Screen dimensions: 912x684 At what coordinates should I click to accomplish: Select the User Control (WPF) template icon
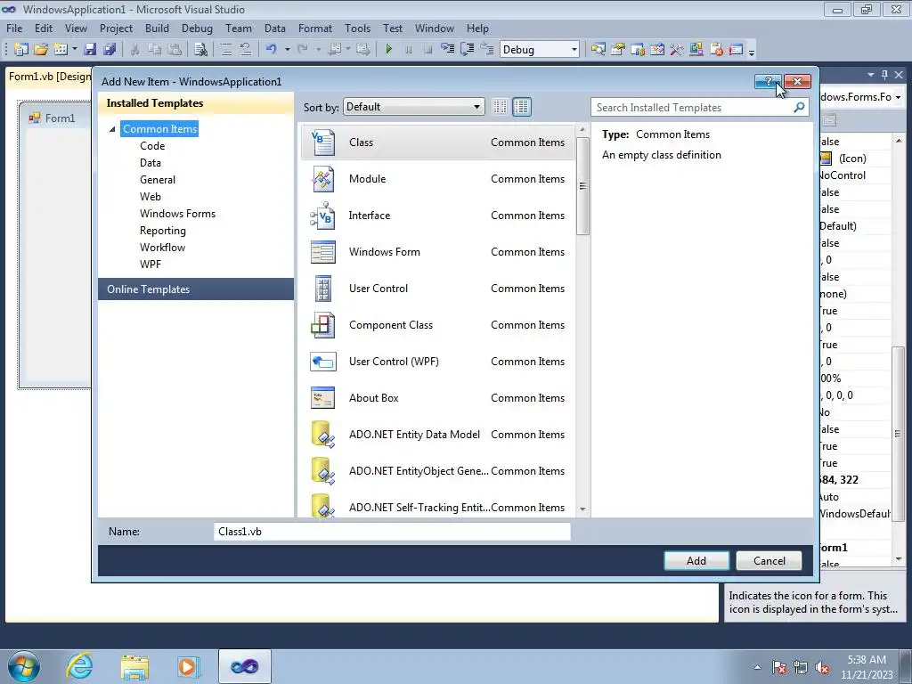click(323, 362)
